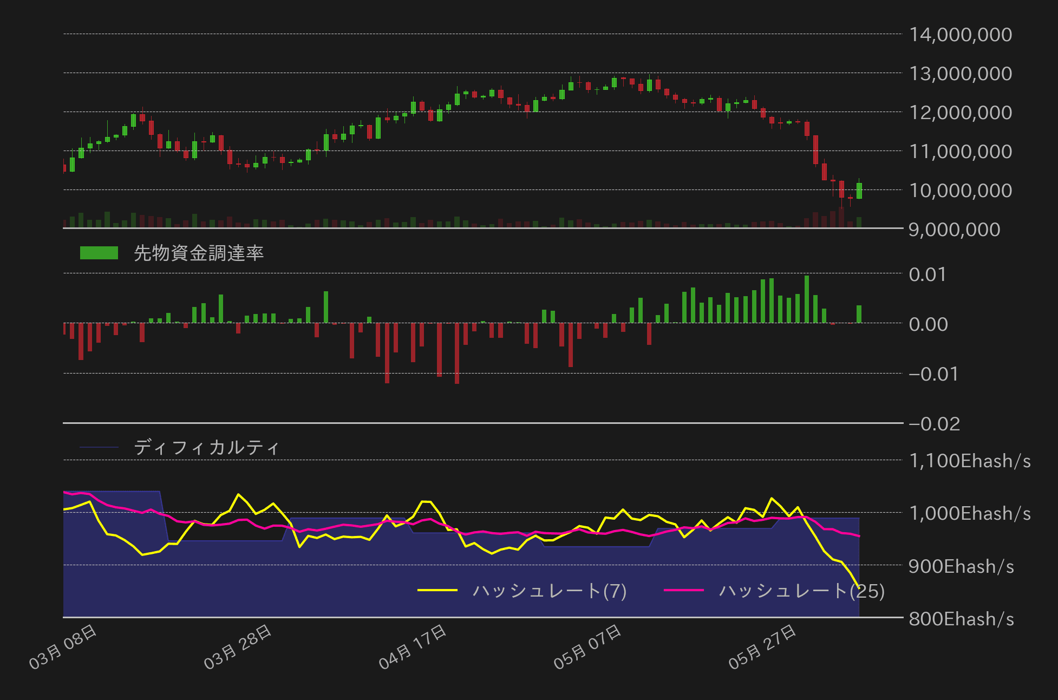Click the −0.02 funding rate axis label

[x=935, y=424]
